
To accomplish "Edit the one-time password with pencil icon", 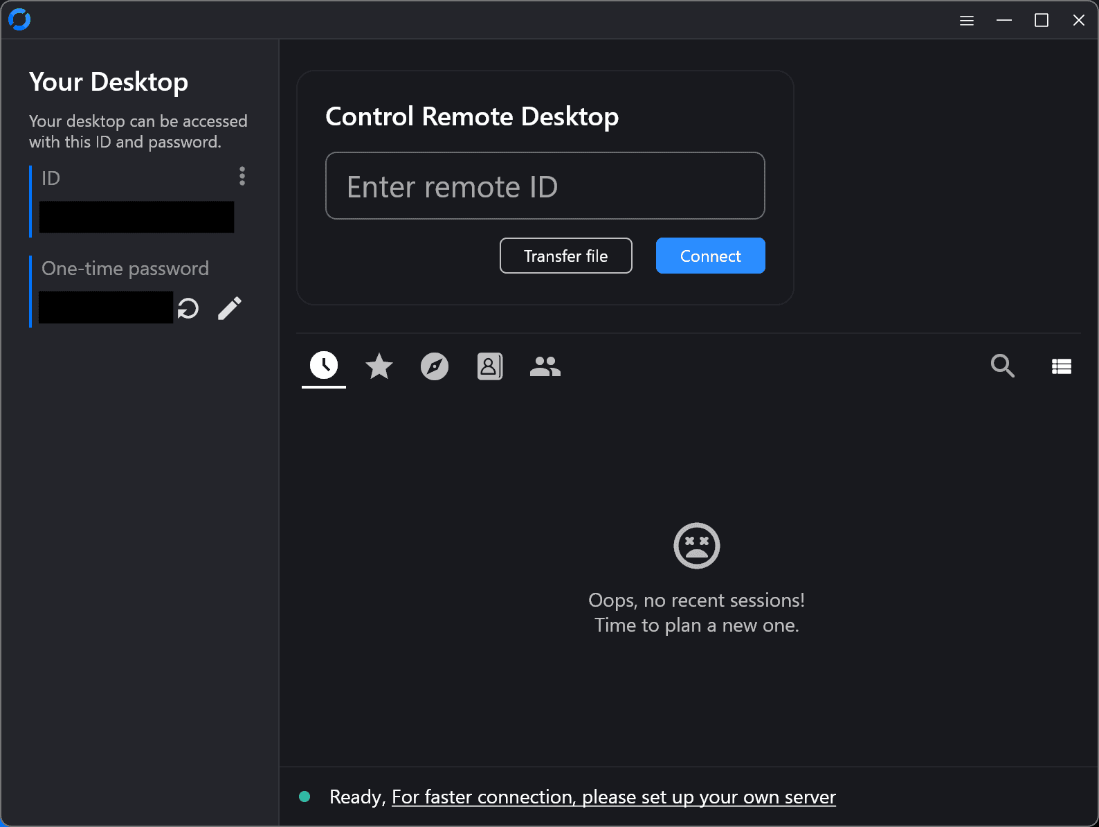I will pos(230,308).
